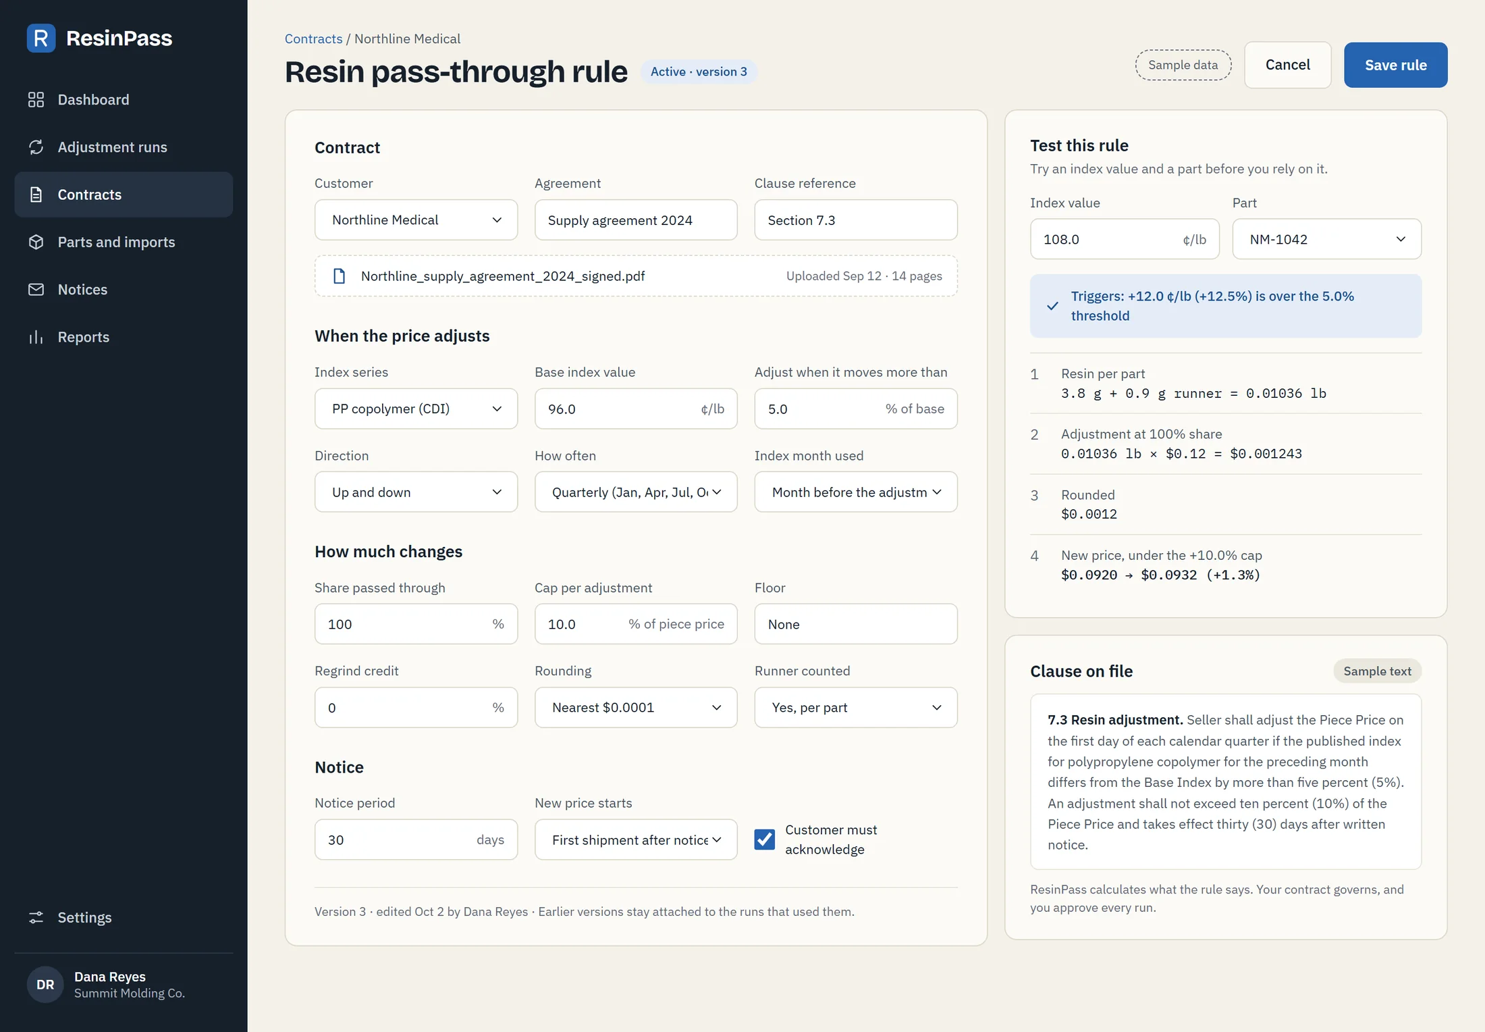Click the Reports bar chart icon
The image size is (1485, 1032).
tap(36, 337)
